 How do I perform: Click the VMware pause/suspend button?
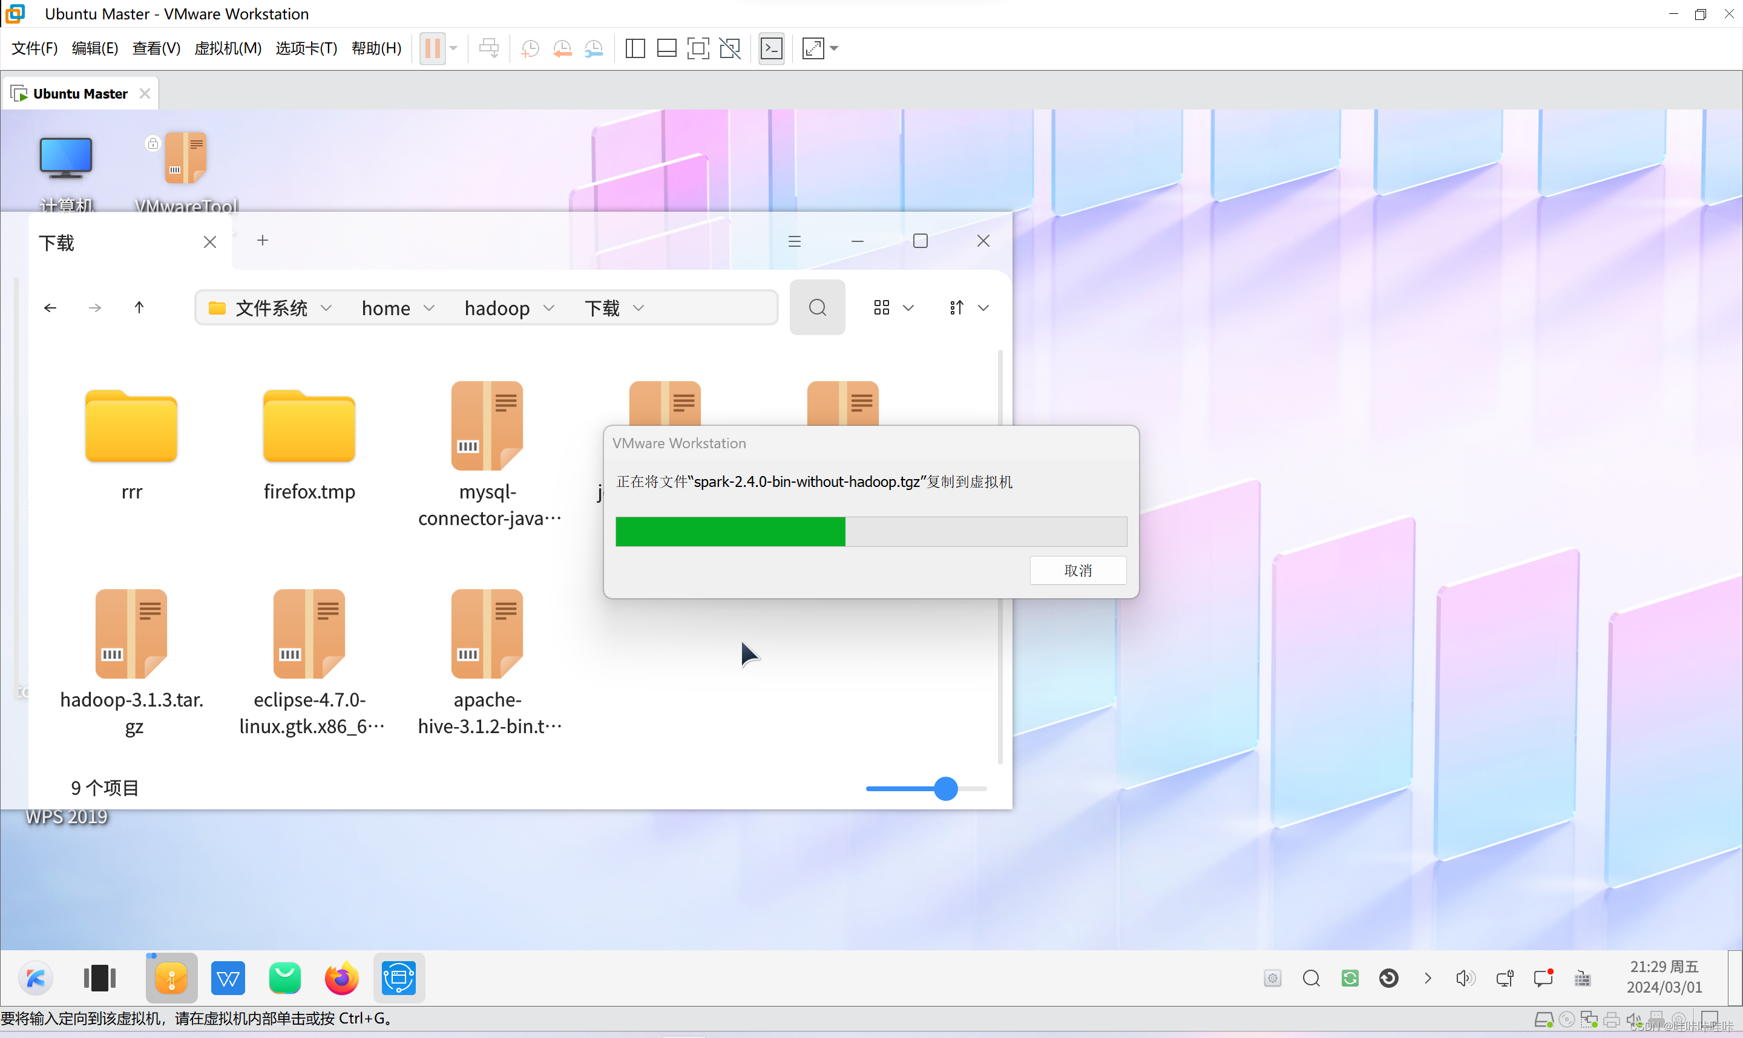pyautogui.click(x=433, y=48)
